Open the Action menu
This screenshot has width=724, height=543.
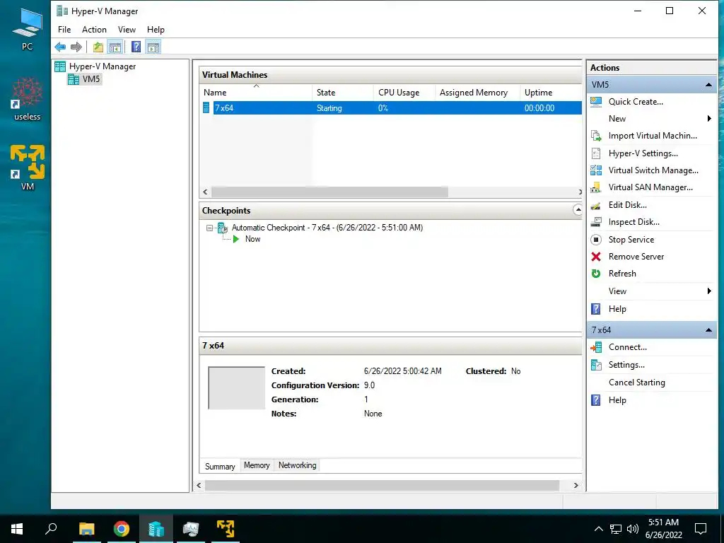pos(94,30)
